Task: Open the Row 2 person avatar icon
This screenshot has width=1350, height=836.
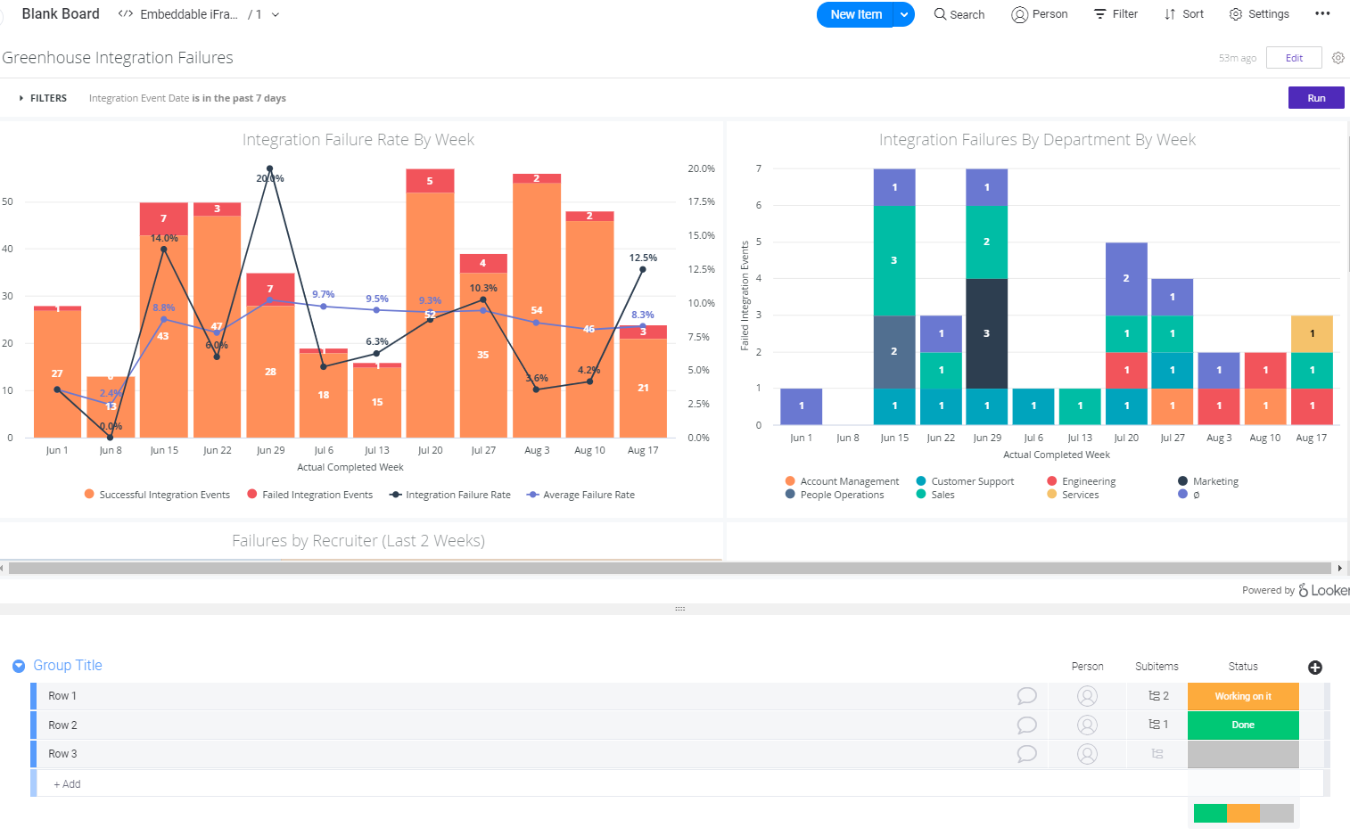Action: click(1087, 725)
